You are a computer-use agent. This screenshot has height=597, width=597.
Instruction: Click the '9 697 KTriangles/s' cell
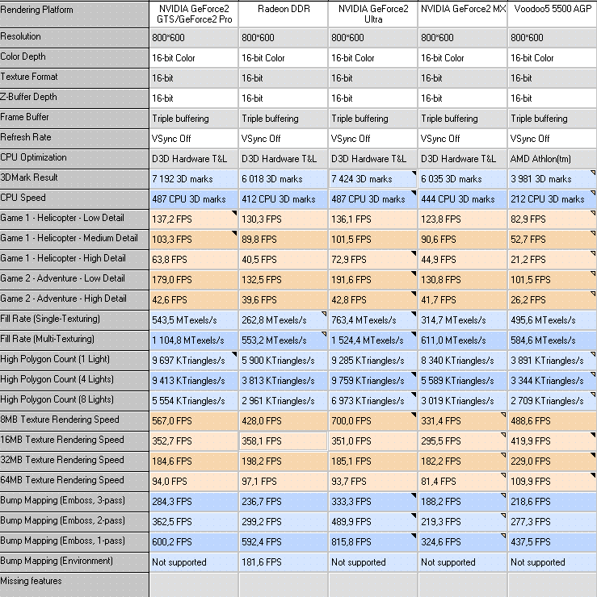pyautogui.click(x=194, y=361)
